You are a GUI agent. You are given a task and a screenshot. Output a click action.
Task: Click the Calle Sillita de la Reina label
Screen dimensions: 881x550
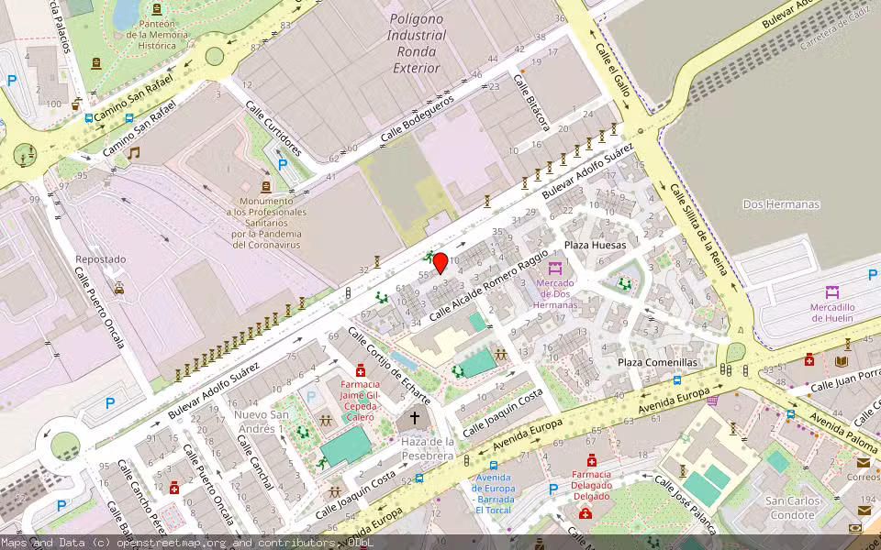698,229
